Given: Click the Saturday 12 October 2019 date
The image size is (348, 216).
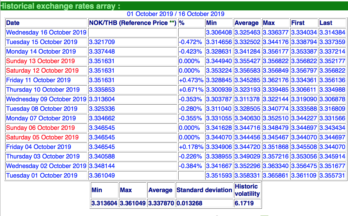Looking at the screenshot, I should point(42,71).
